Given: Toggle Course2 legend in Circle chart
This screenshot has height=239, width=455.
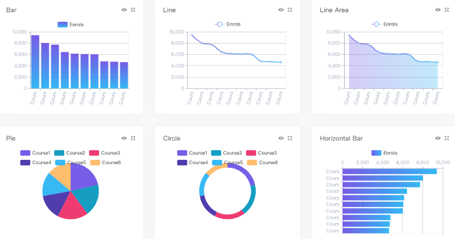Looking at the screenshot, I should [226, 153].
